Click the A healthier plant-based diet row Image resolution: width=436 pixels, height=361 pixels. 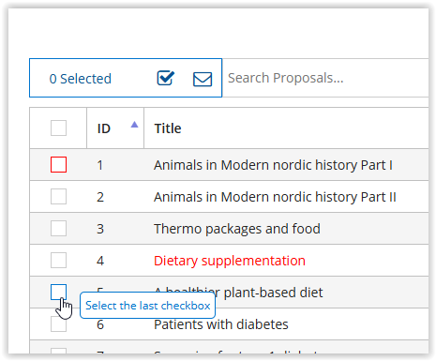229,293
